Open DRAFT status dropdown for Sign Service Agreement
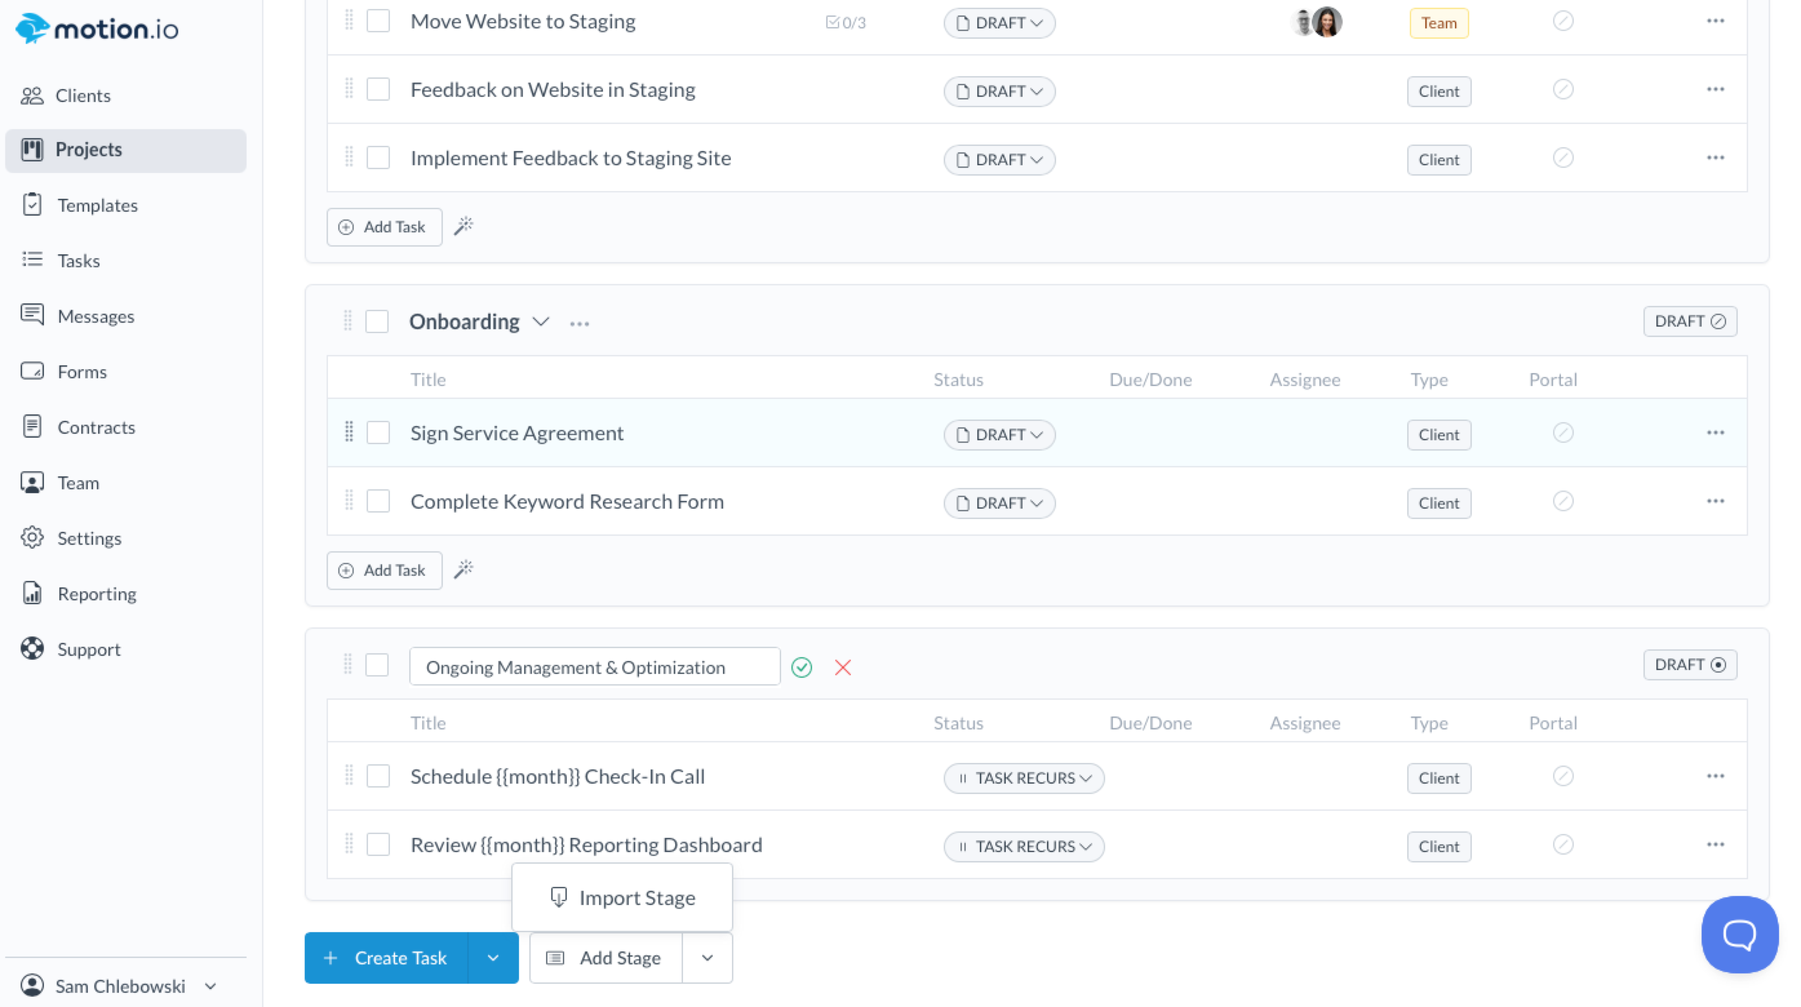 tap(999, 435)
